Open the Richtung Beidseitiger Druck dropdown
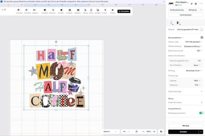The height and width of the screenshot is (136, 205). [x=194, y=71]
